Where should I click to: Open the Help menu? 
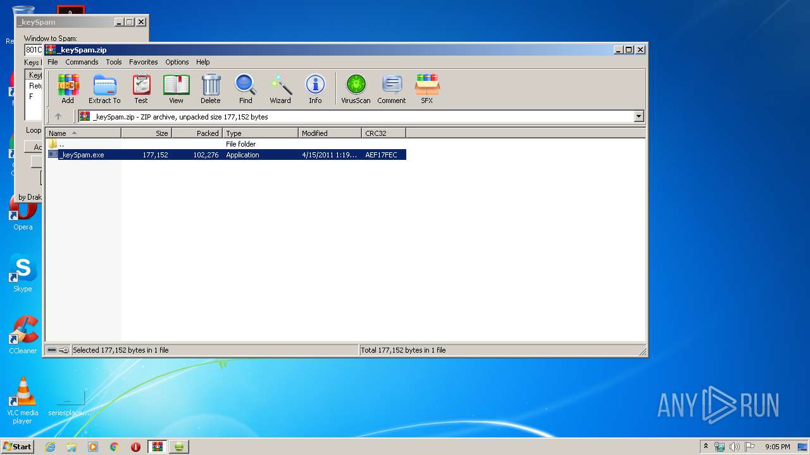[202, 62]
